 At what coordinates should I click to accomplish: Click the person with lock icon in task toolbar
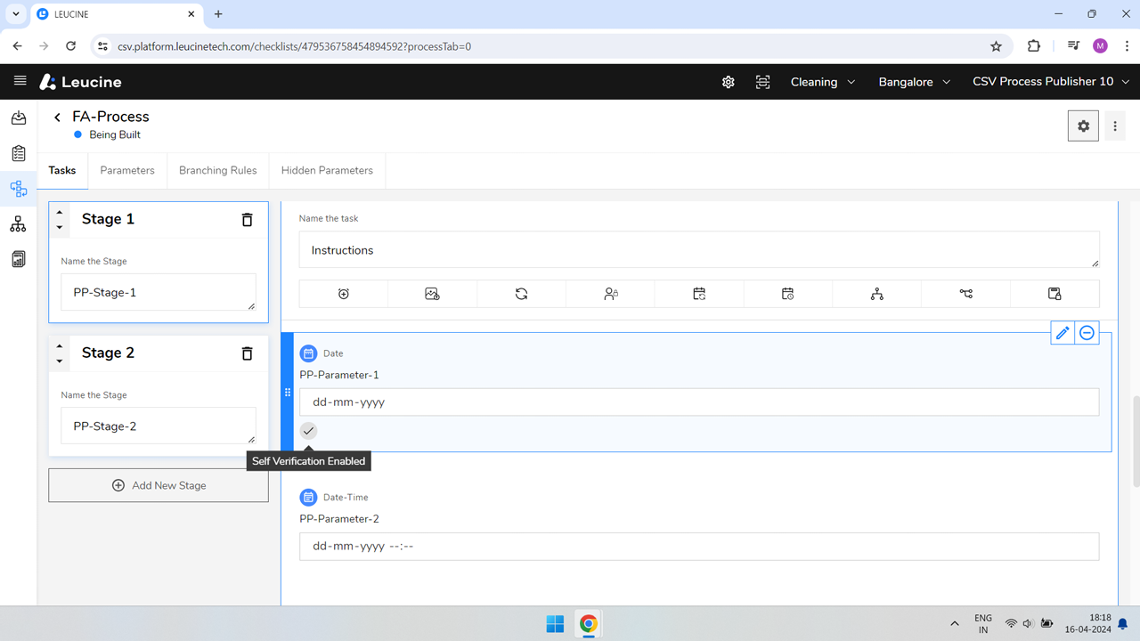pos(611,294)
